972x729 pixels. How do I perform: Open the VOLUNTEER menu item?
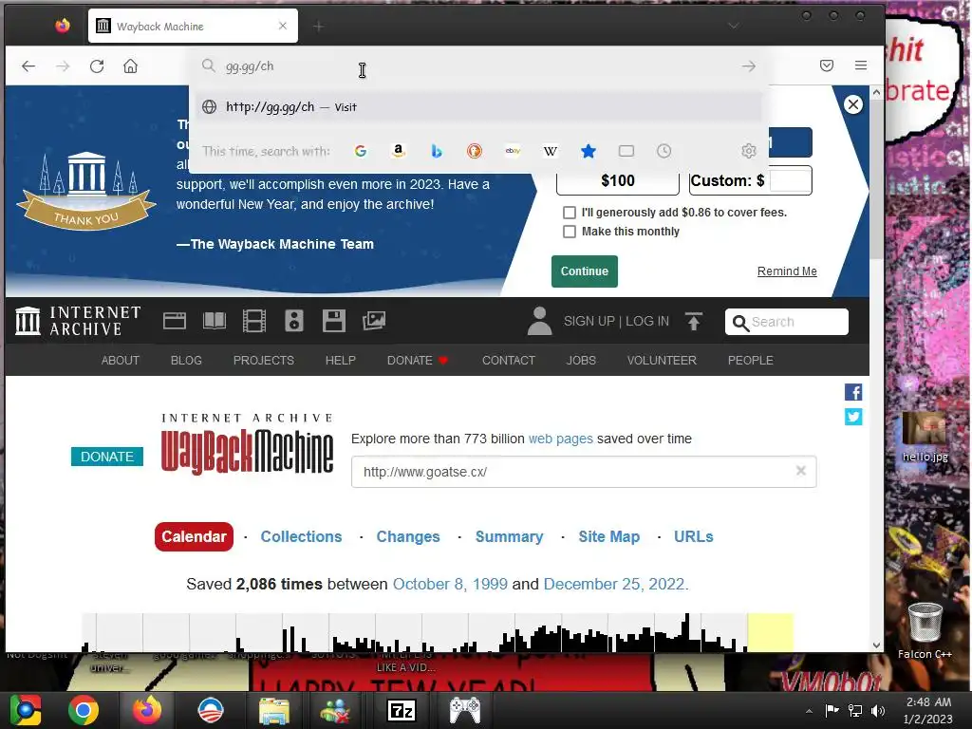click(x=662, y=360)
